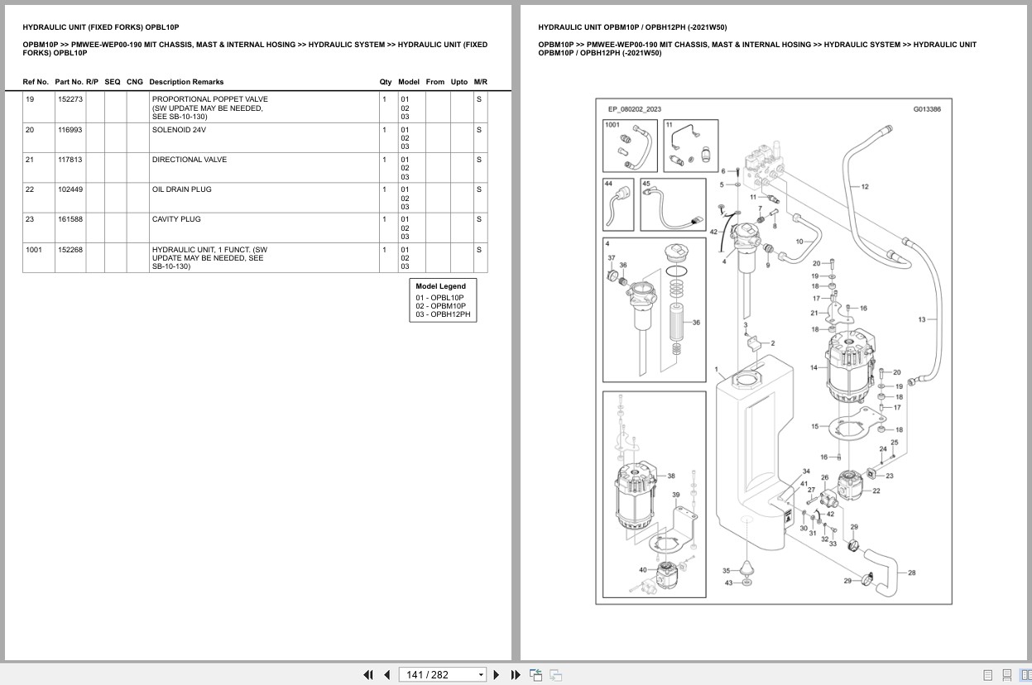1032x685 pixels.
Task: Select the OIL DRAIN PLUG description
Action: pyautogui.click(x=181, y=189)
